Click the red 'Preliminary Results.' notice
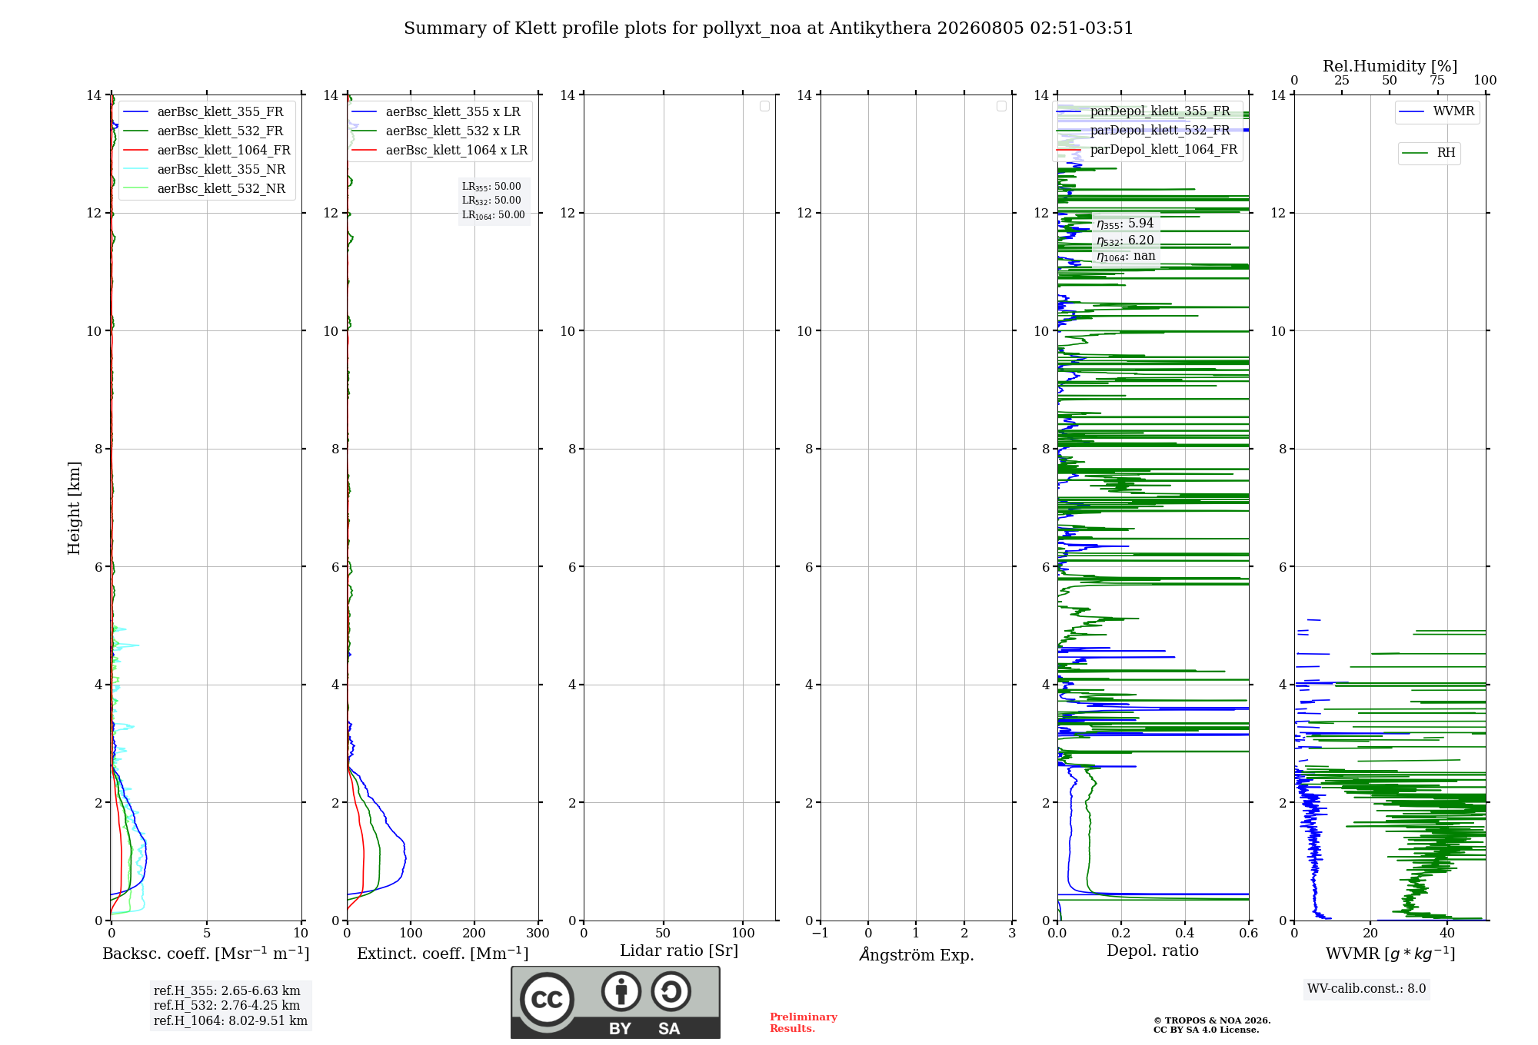This screenshot has height=1045, width=1538. (x=804, y=1023)
